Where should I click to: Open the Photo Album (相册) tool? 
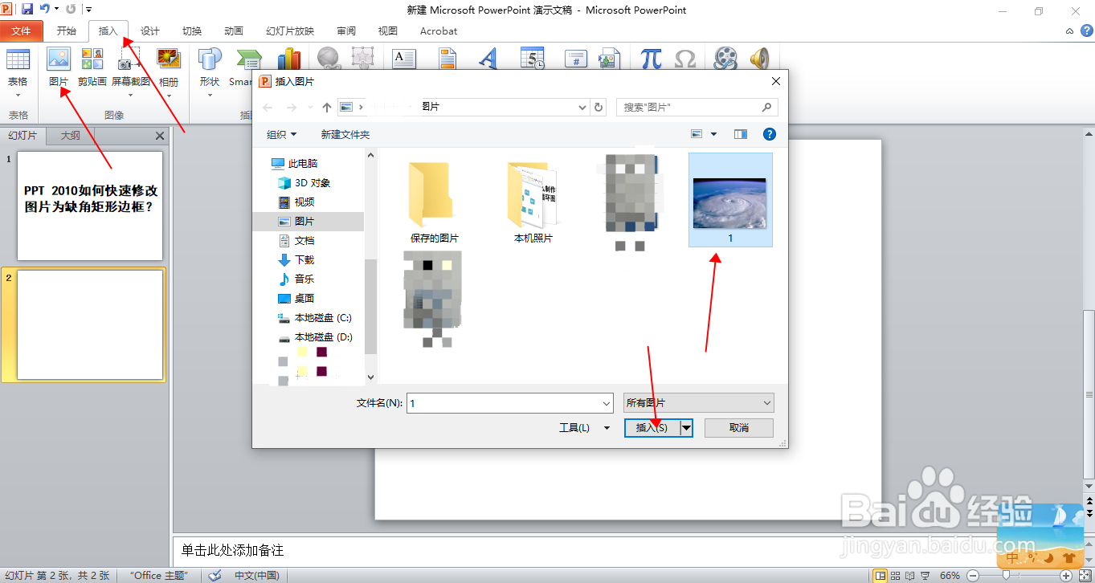169,59
